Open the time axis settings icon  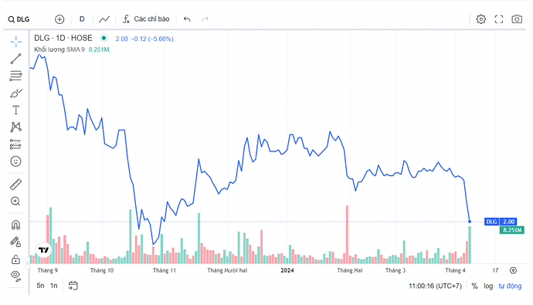tap(513, 270)
